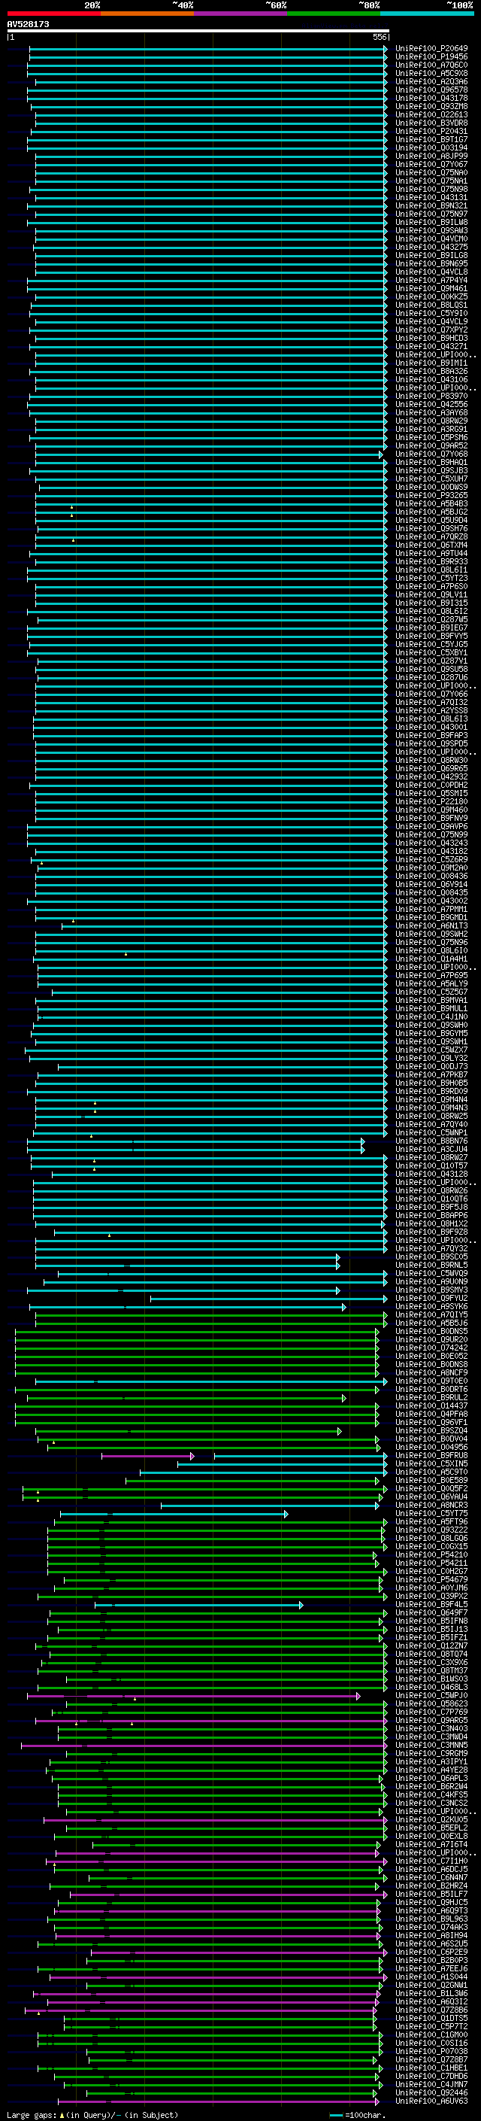Select the UniRef100_Q43131 label
Viewport: 481px width, 2121px height.
pyautogui.click(x=431, y=198)
